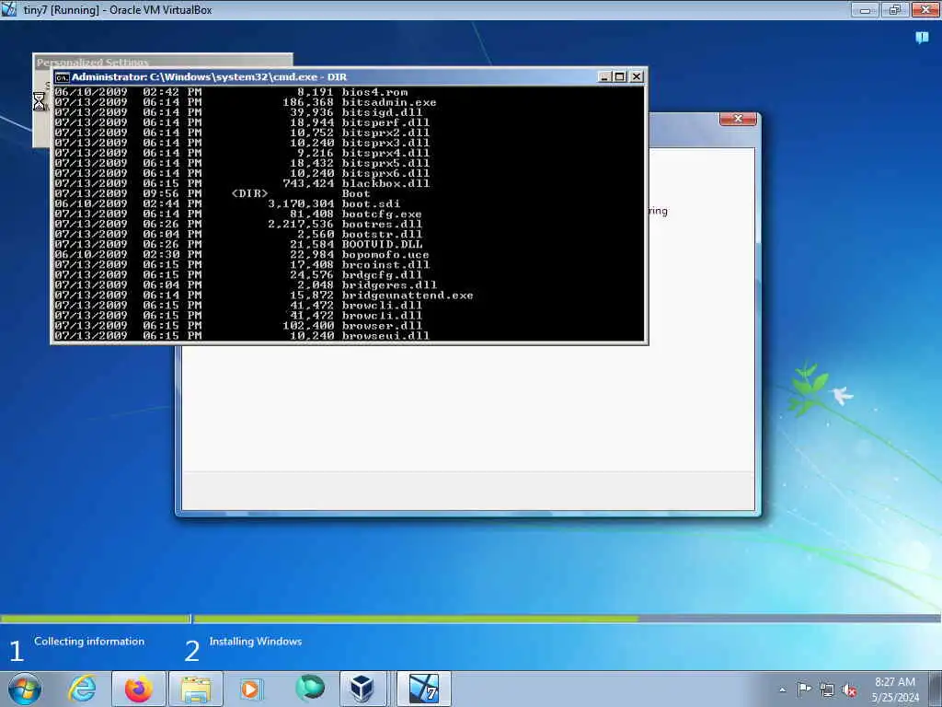Screen dimensions: 942x707
Task: Open Windows Media Player taskbar icon
Action: pyautogui.click(x=251, y=689)
